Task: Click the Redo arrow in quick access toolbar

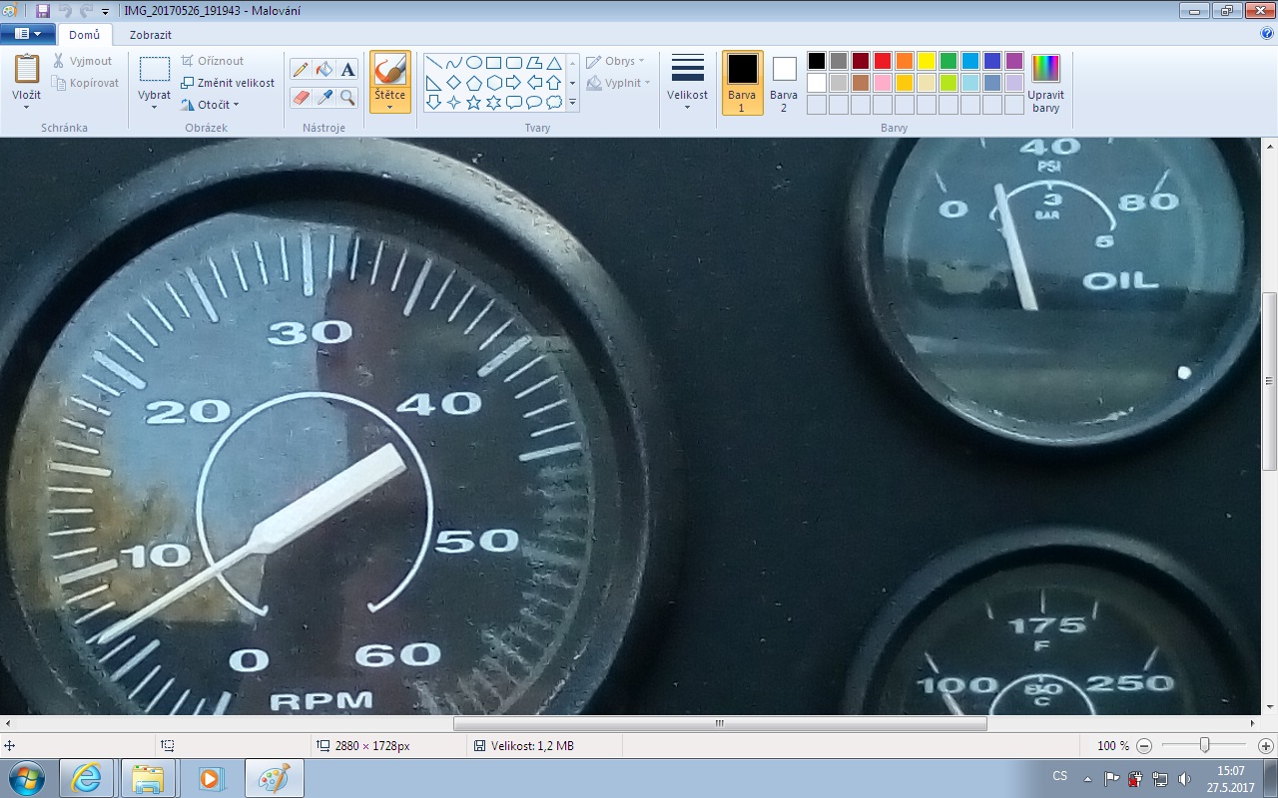Action: pos(86,11)
